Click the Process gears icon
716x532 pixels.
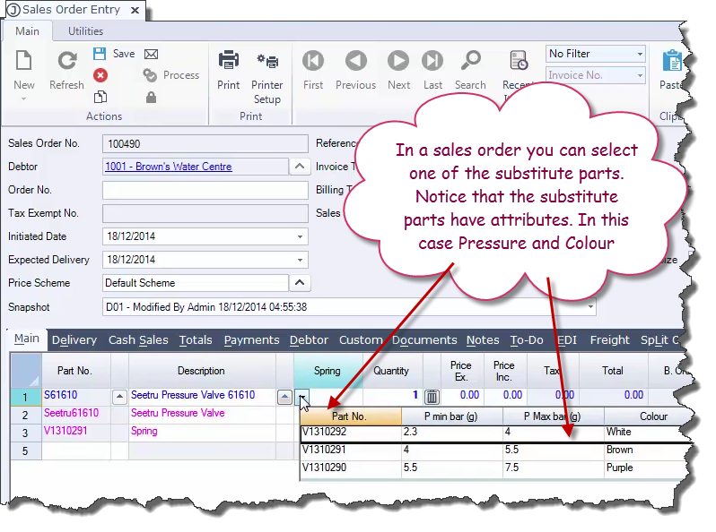pyautogui.click(x=150, y=75)
